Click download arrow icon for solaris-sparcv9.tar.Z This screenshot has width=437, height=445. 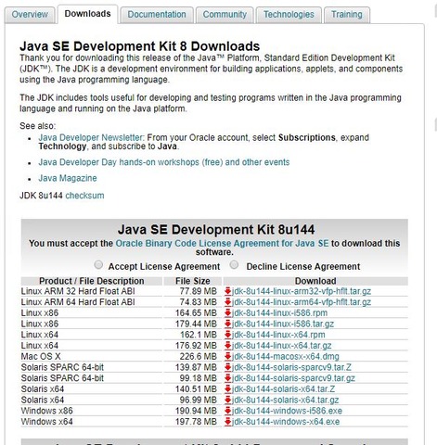[x=228, y=367]
